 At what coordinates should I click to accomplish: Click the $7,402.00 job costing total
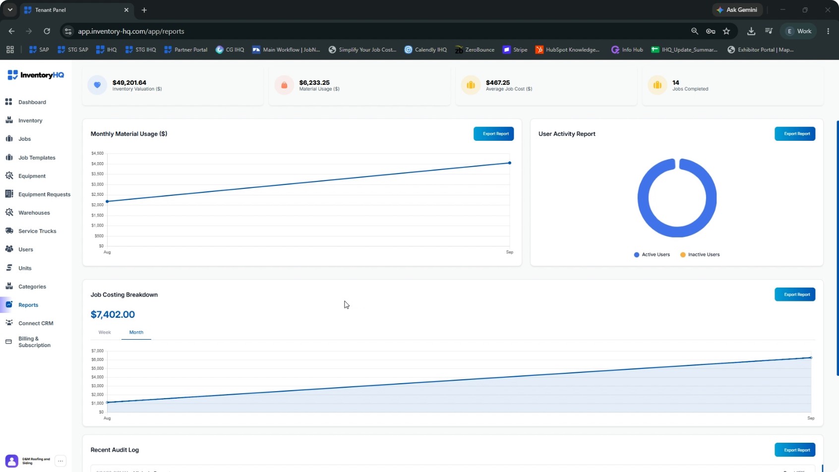coord(113,314)
